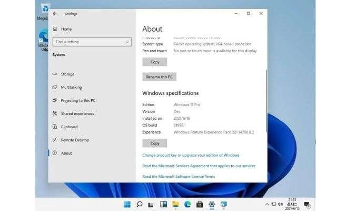
Task: Select the Pen and touch value text
Action: pos(215,51)
